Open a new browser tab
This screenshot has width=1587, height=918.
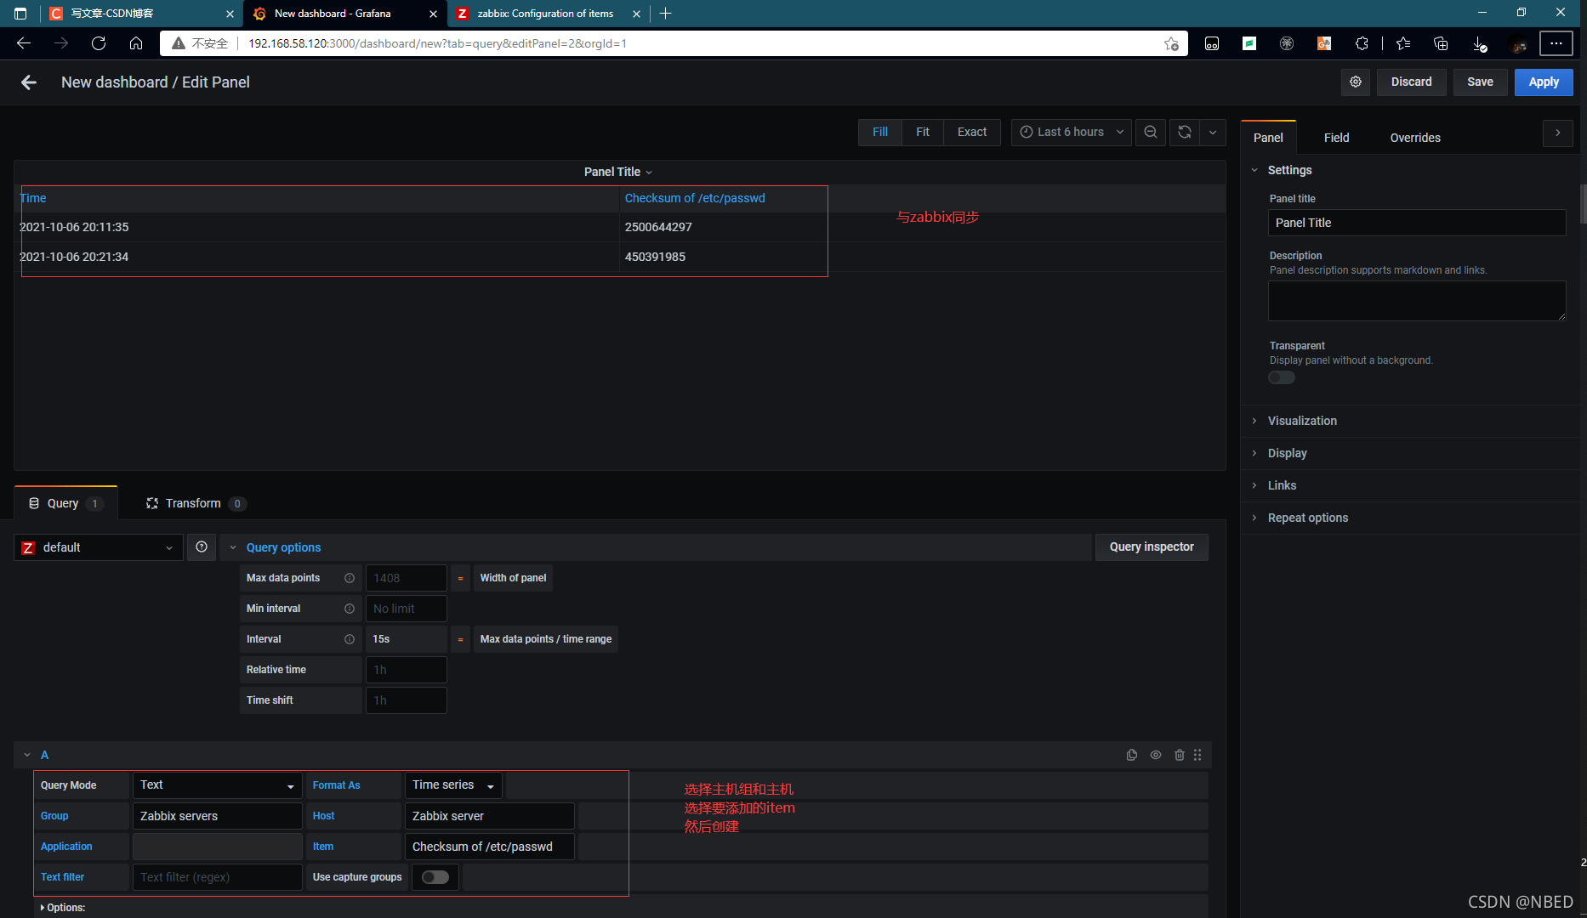666,14
